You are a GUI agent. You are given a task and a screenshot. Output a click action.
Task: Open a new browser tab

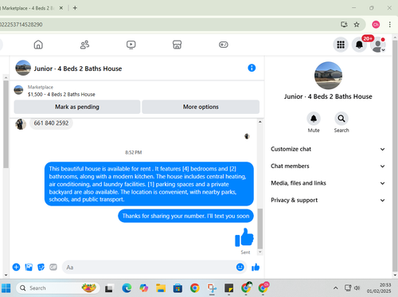(75, 8)
